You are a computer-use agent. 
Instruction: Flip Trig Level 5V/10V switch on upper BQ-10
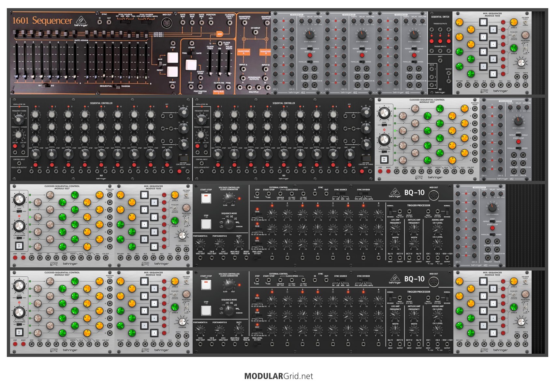[257, 258]
